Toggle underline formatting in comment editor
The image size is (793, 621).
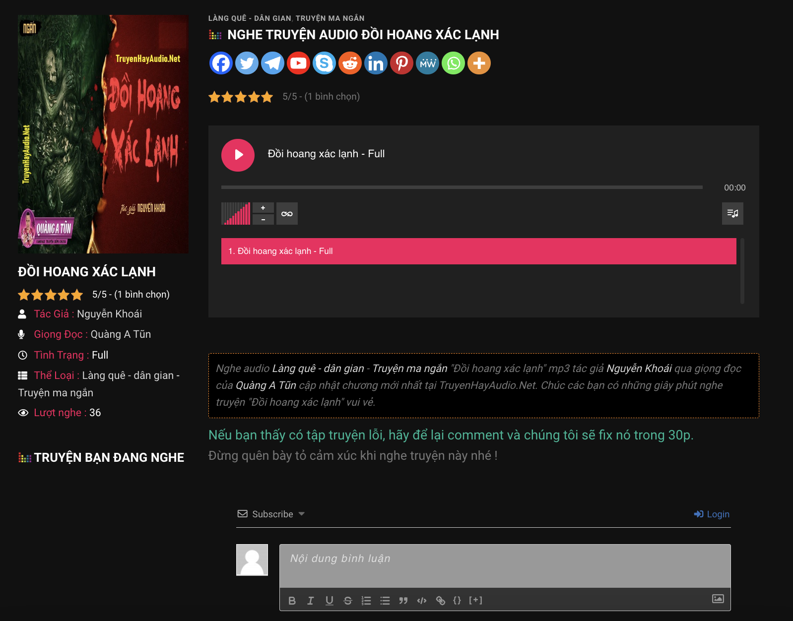pyautogui.click(x=329, y=601)
